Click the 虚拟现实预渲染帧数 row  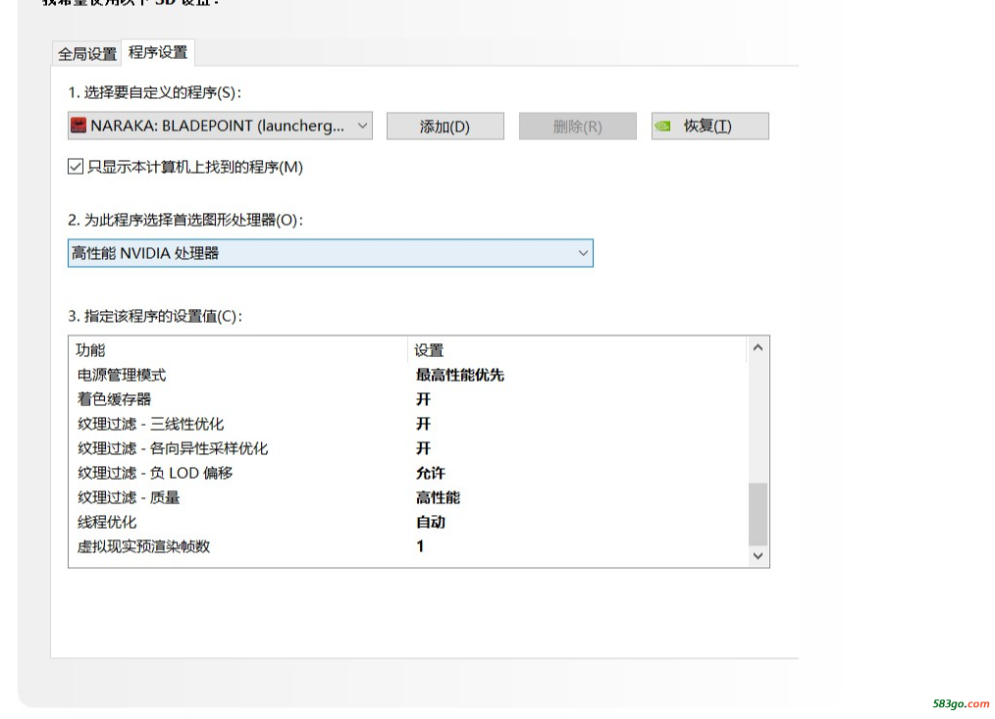coord(144,546)
